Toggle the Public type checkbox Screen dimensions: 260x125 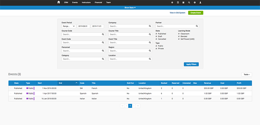click(x=156, y=46)
